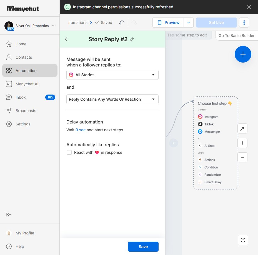Click the Delay automation heading

[x=85, y=122]
